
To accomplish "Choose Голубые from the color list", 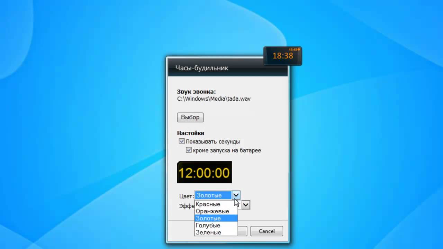I will (x=216, y=225).
